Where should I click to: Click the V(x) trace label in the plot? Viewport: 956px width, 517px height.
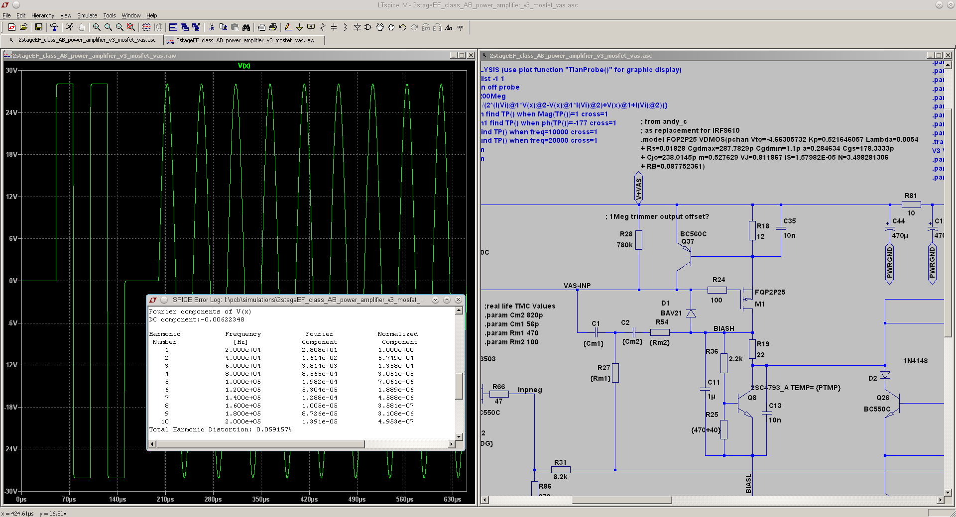pyautogui.click(x=244, y=65)
